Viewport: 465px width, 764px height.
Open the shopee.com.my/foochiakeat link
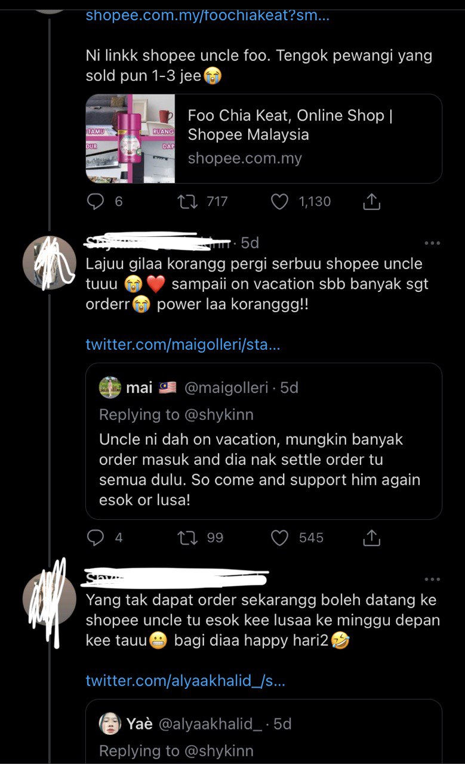tap(207, 15)
